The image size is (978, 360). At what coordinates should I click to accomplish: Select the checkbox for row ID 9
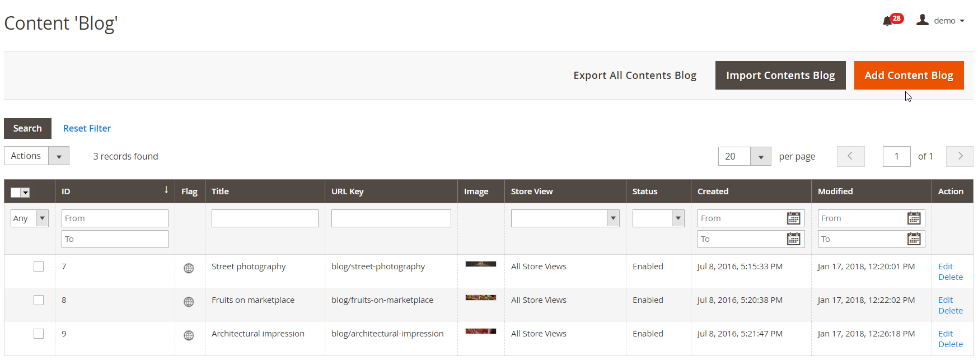pos(39,334)
